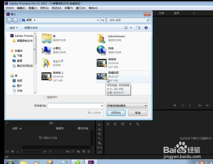Click the Mark In brace in monitor
The image size is (213, 164).
point(183,106)
